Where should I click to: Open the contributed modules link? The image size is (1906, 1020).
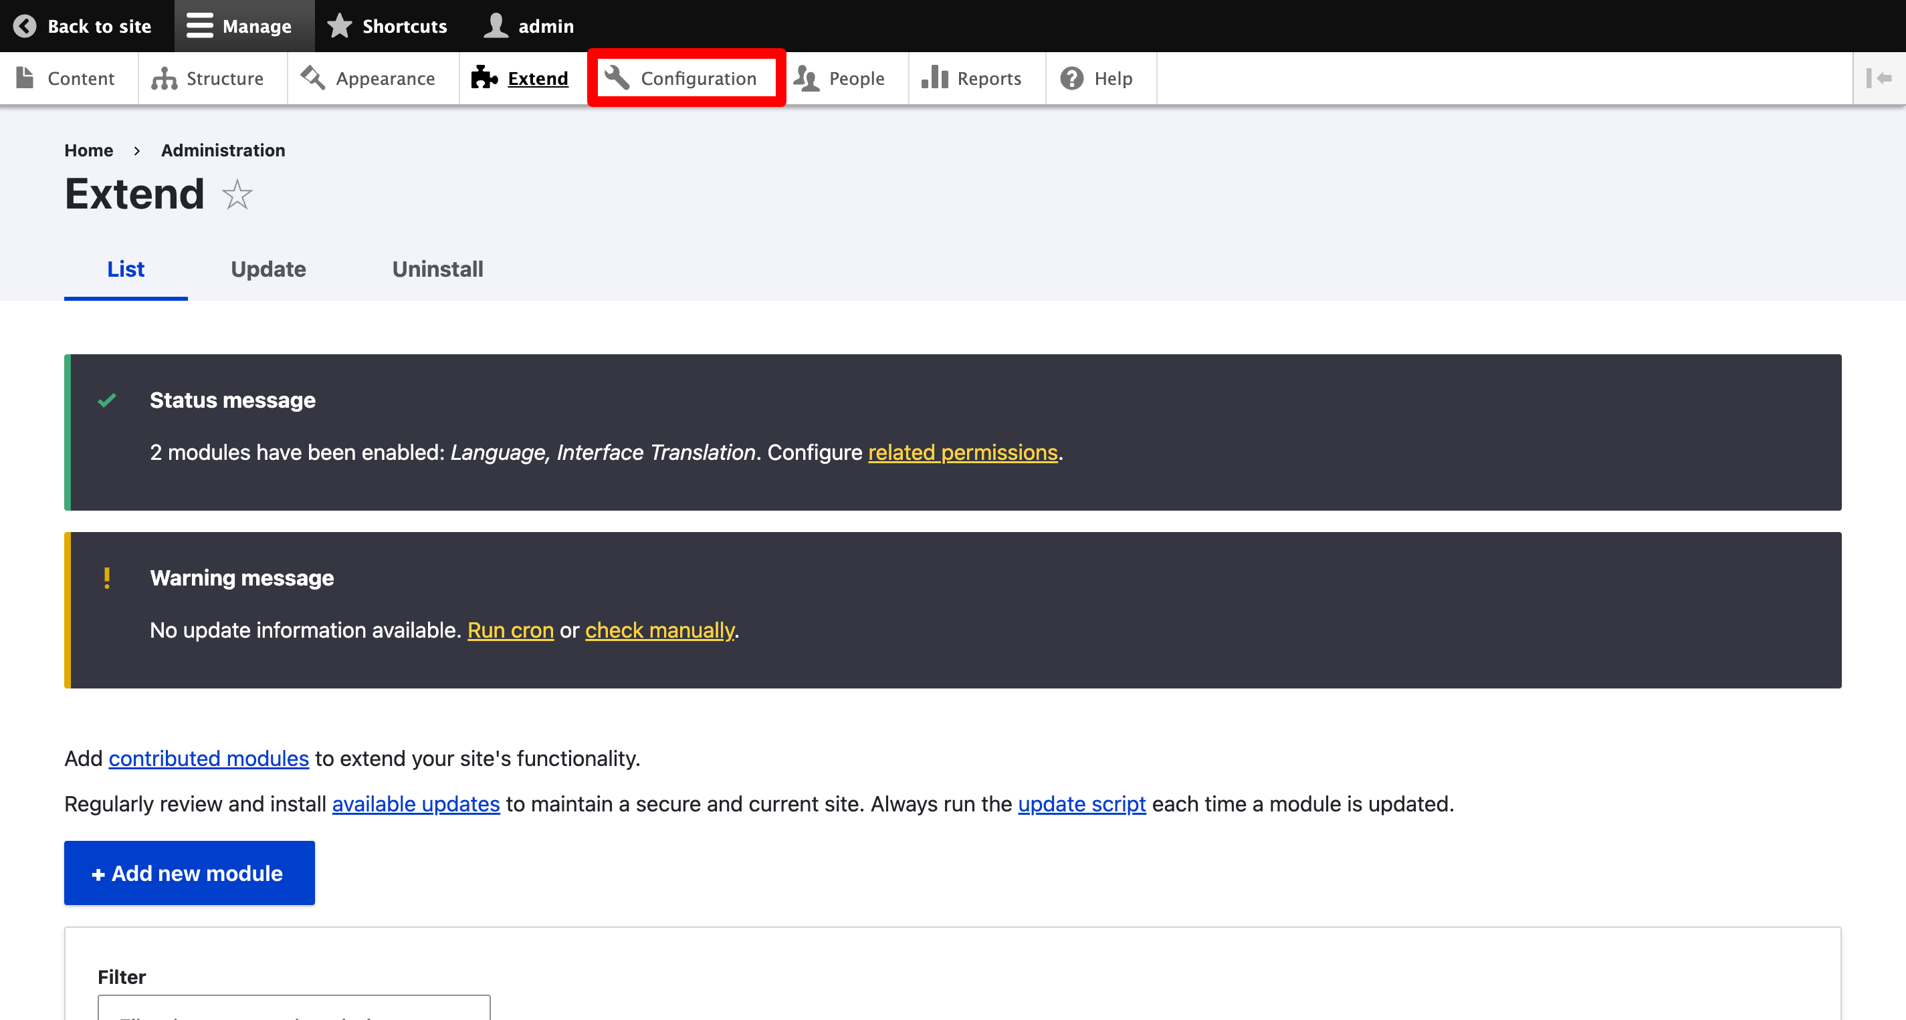[x=209, y=758]
